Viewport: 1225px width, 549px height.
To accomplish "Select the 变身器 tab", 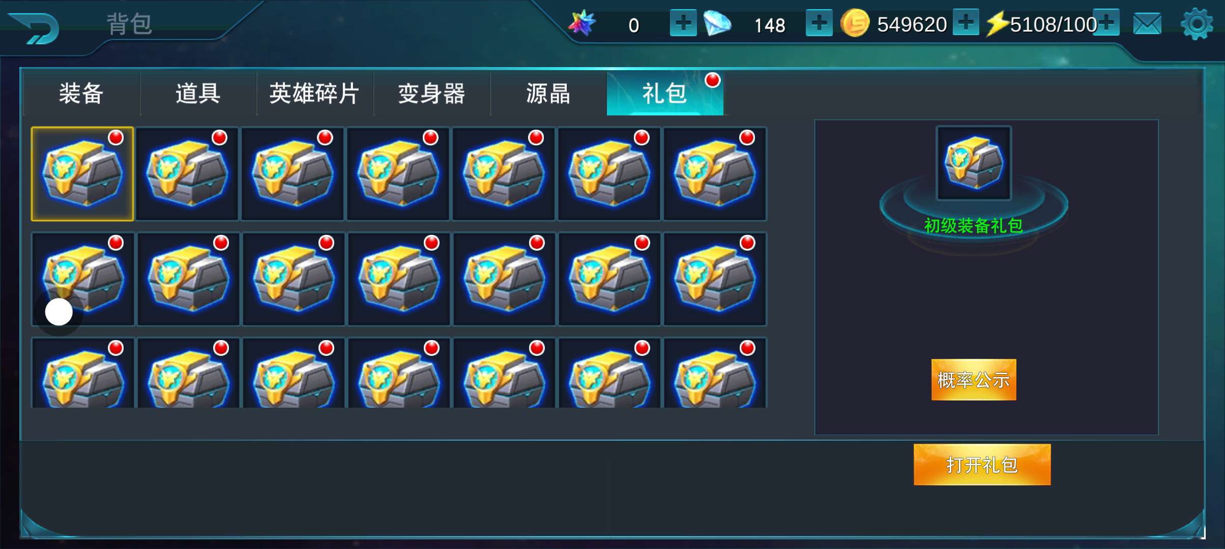I will pyautogui.click(x=431, y=94).
